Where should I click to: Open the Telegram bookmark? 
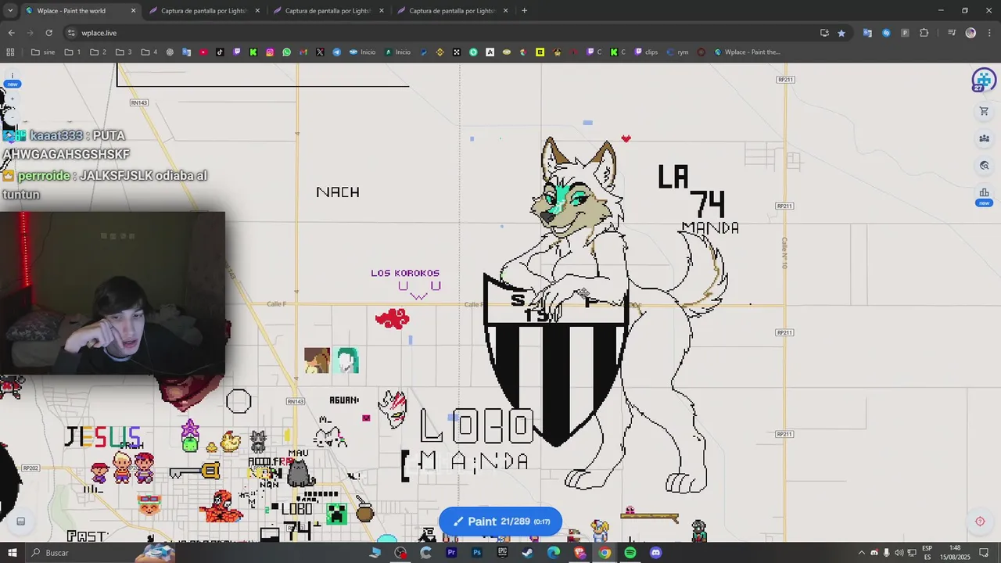click(x=337, y=52)
